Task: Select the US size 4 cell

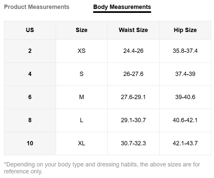Action: click(30, 74)
